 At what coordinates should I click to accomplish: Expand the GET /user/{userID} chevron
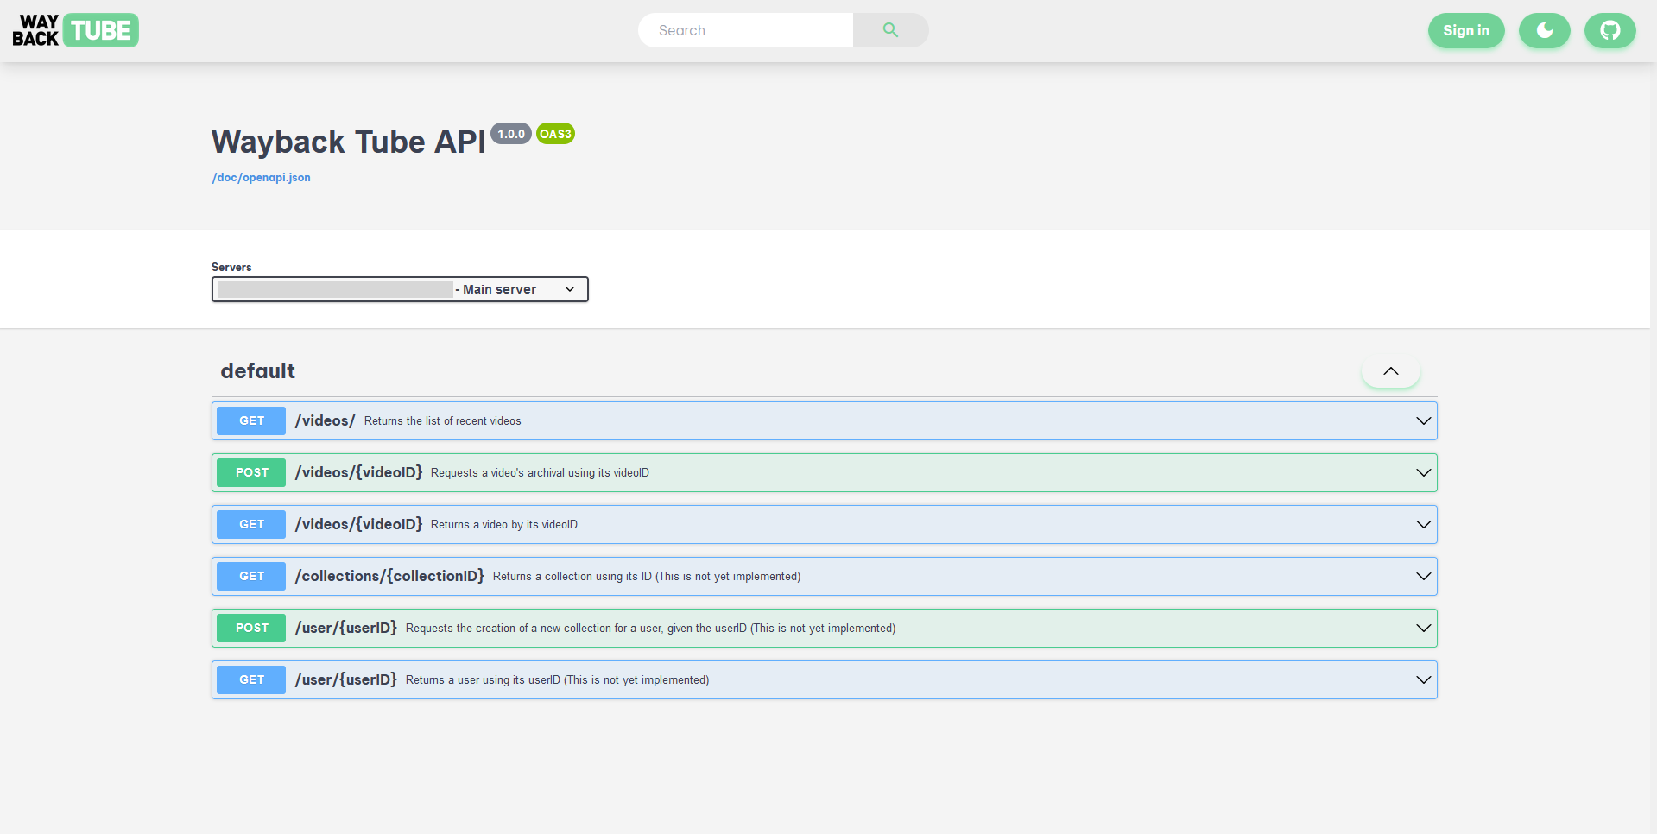click(x=1423, y=680)
